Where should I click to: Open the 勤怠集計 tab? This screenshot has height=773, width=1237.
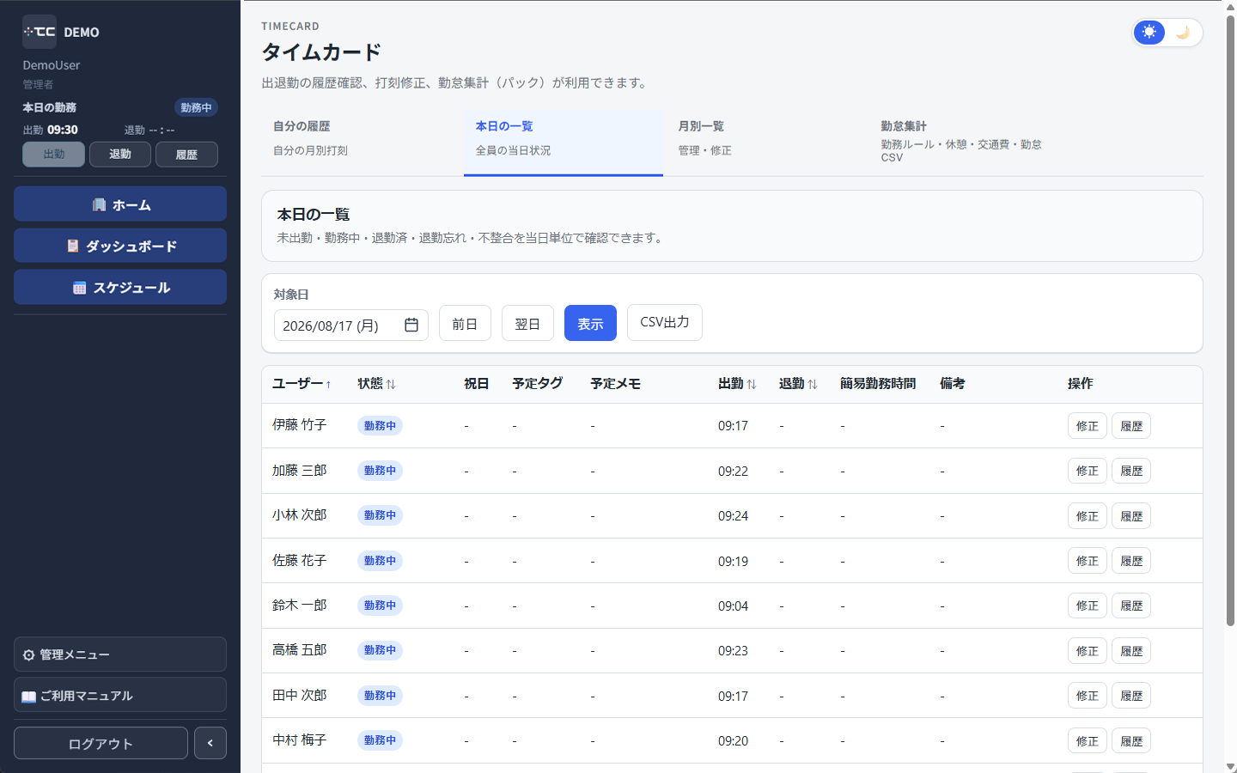tap(969, 142)
